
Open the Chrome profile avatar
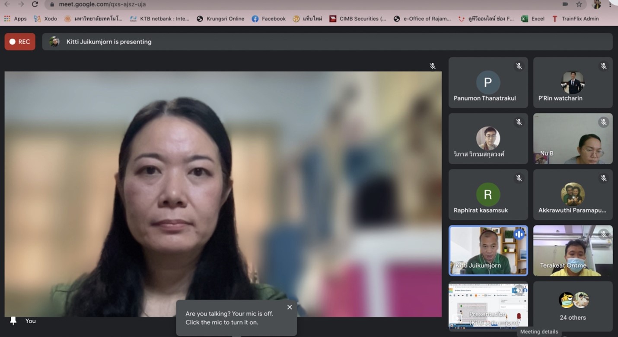tap(597, 4)
